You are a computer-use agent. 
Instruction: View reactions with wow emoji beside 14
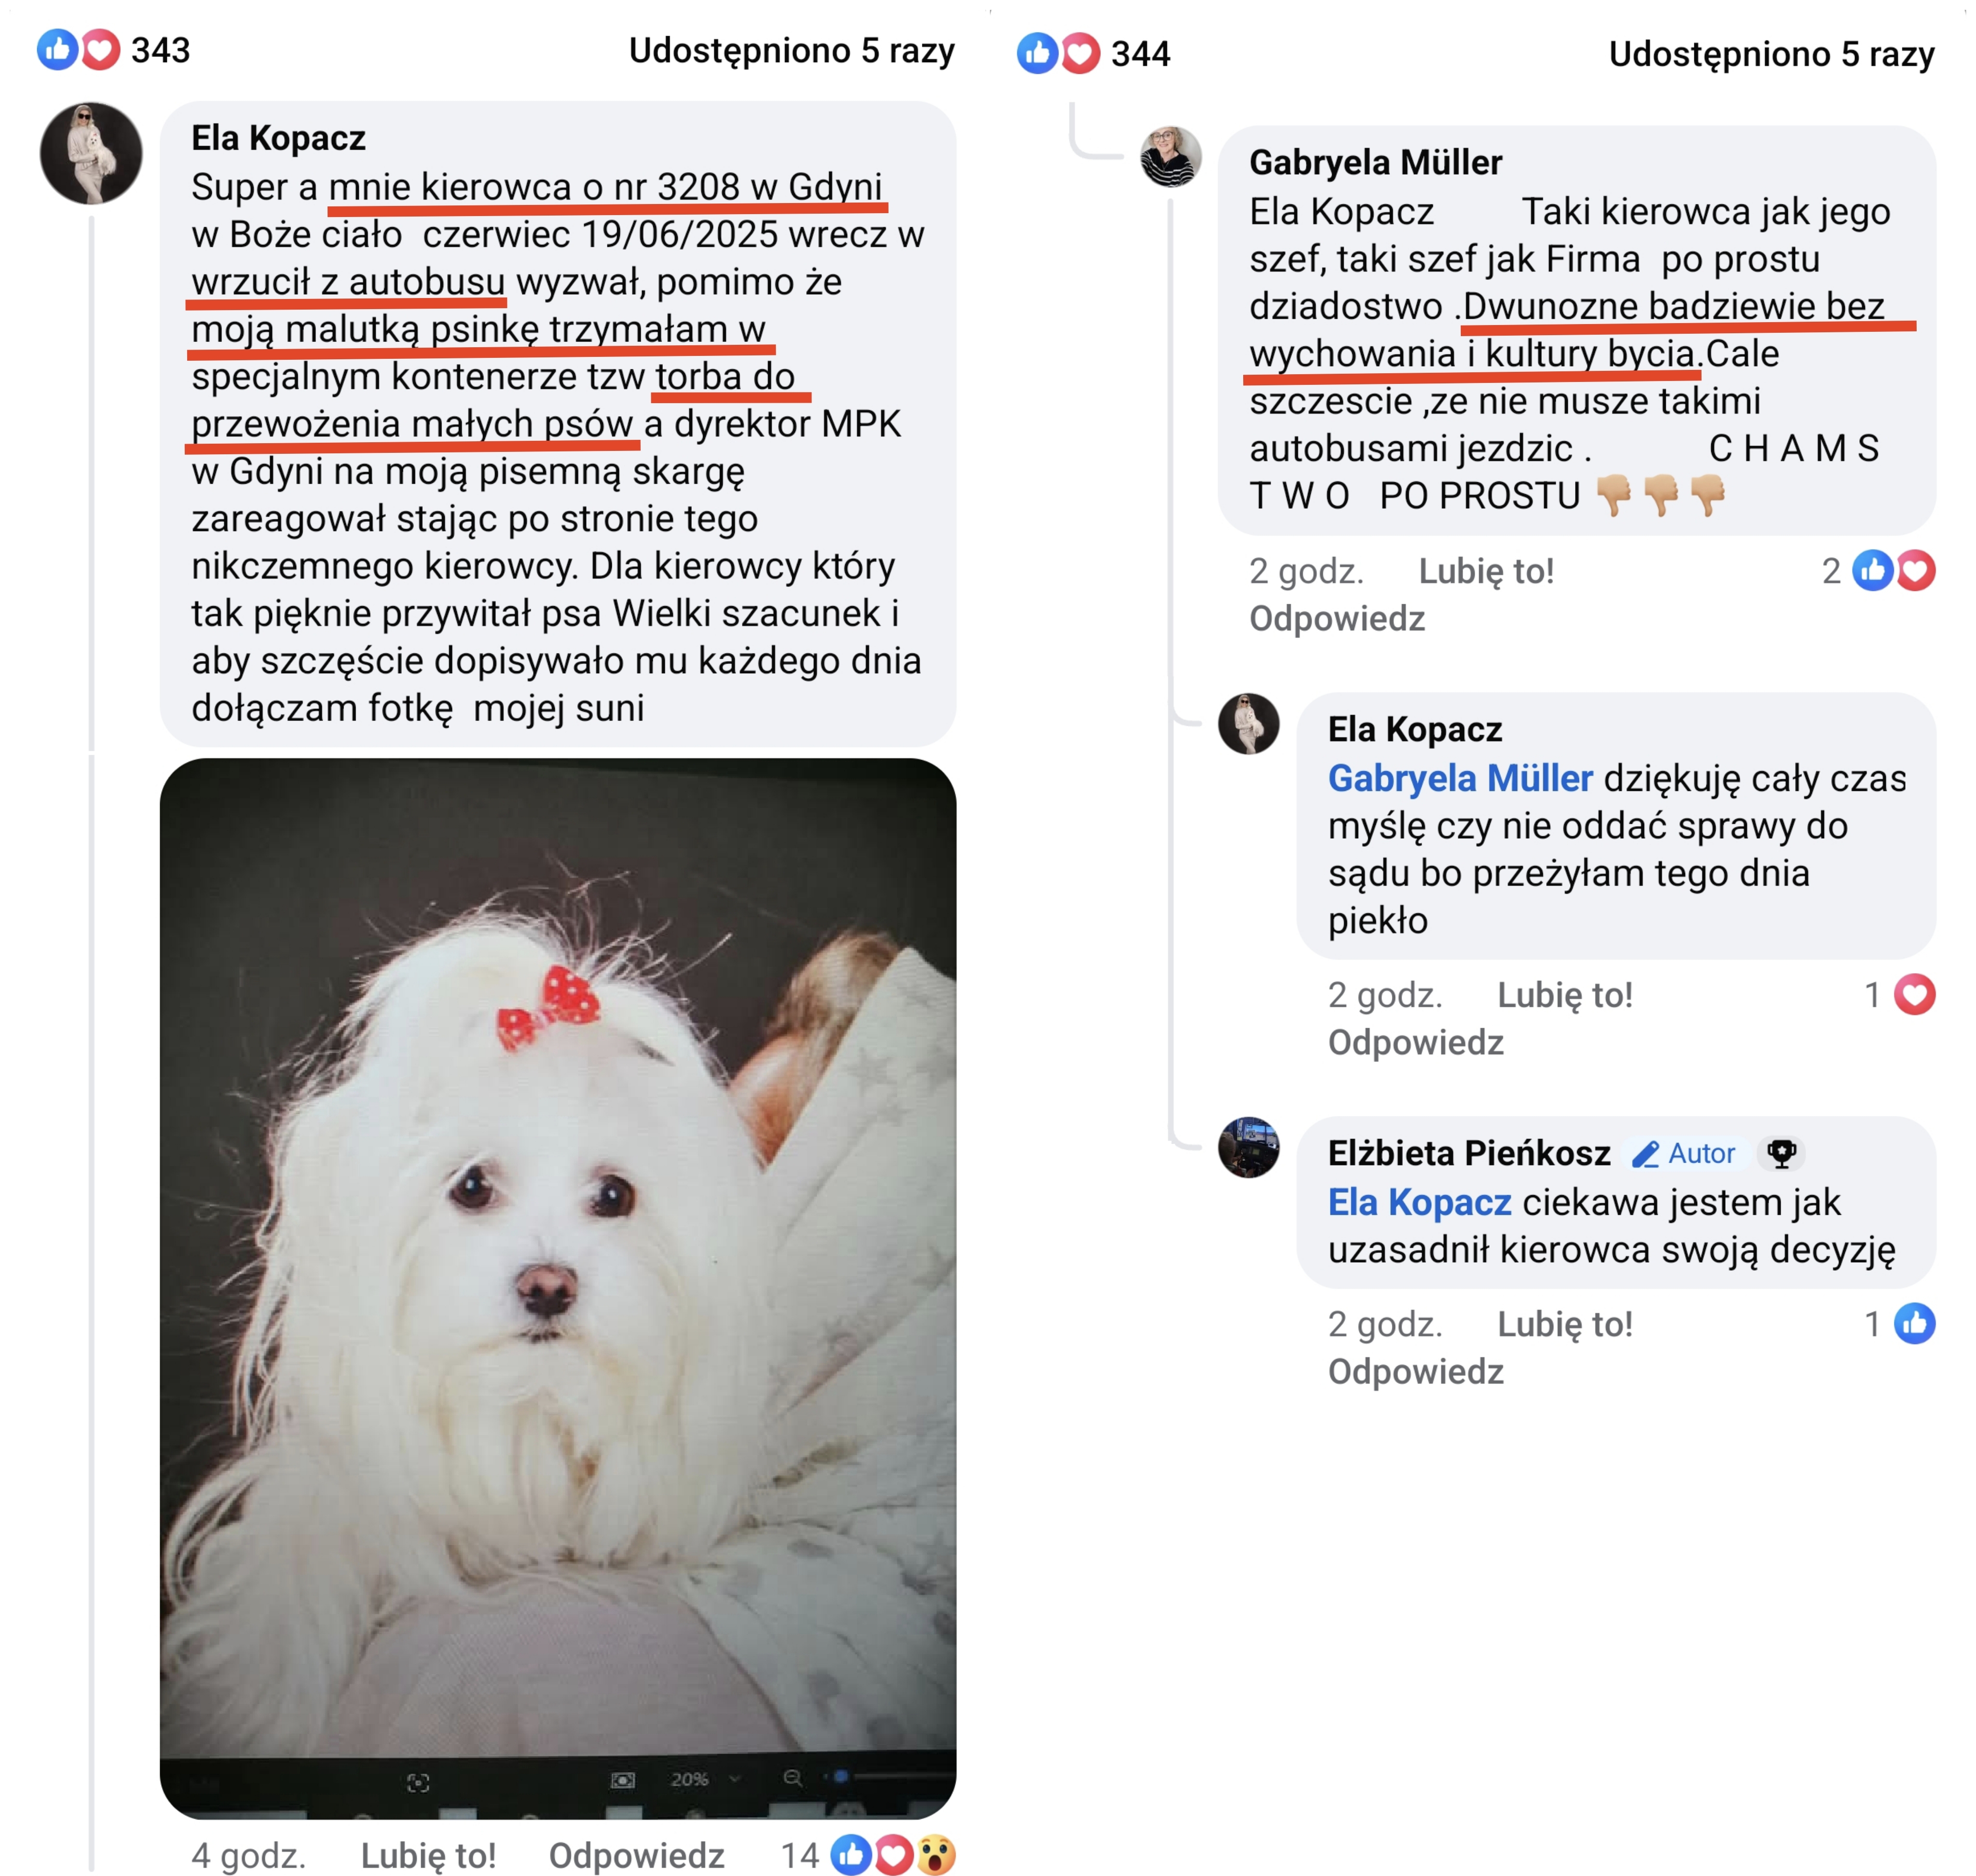[x=934, y=1855]
